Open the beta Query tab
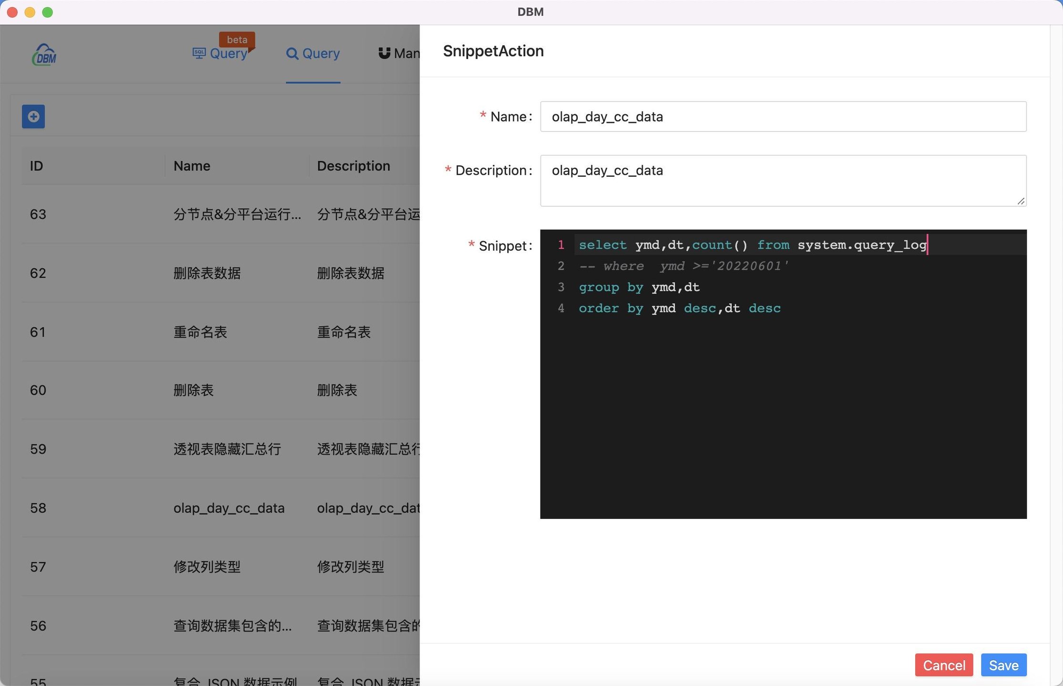 click(228, 53)
